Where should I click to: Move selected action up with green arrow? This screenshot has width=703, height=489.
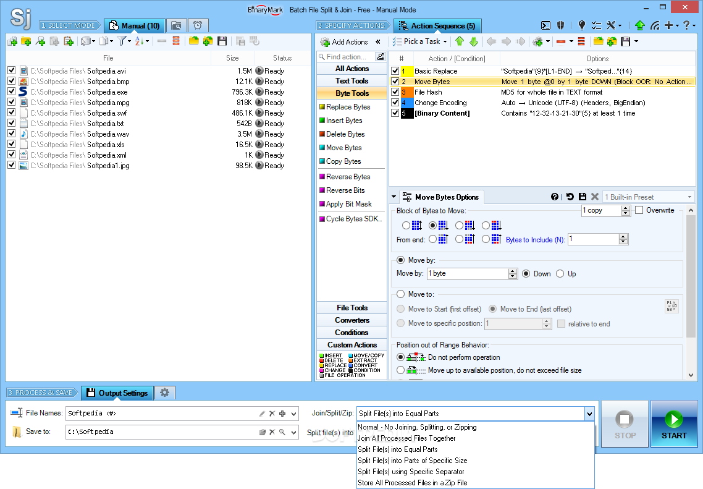coord(460,41)
